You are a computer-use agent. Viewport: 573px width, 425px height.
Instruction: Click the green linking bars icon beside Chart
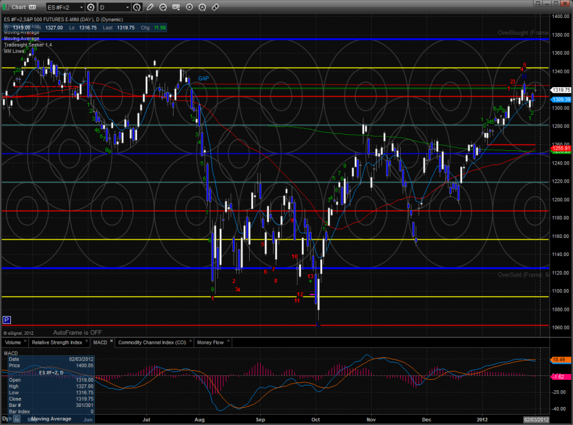(5, 7)
